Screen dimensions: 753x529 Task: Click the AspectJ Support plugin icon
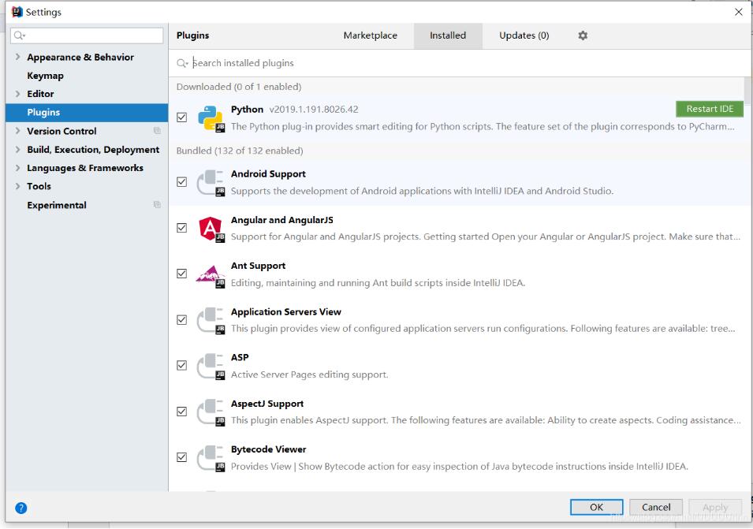tap(211, 412)
